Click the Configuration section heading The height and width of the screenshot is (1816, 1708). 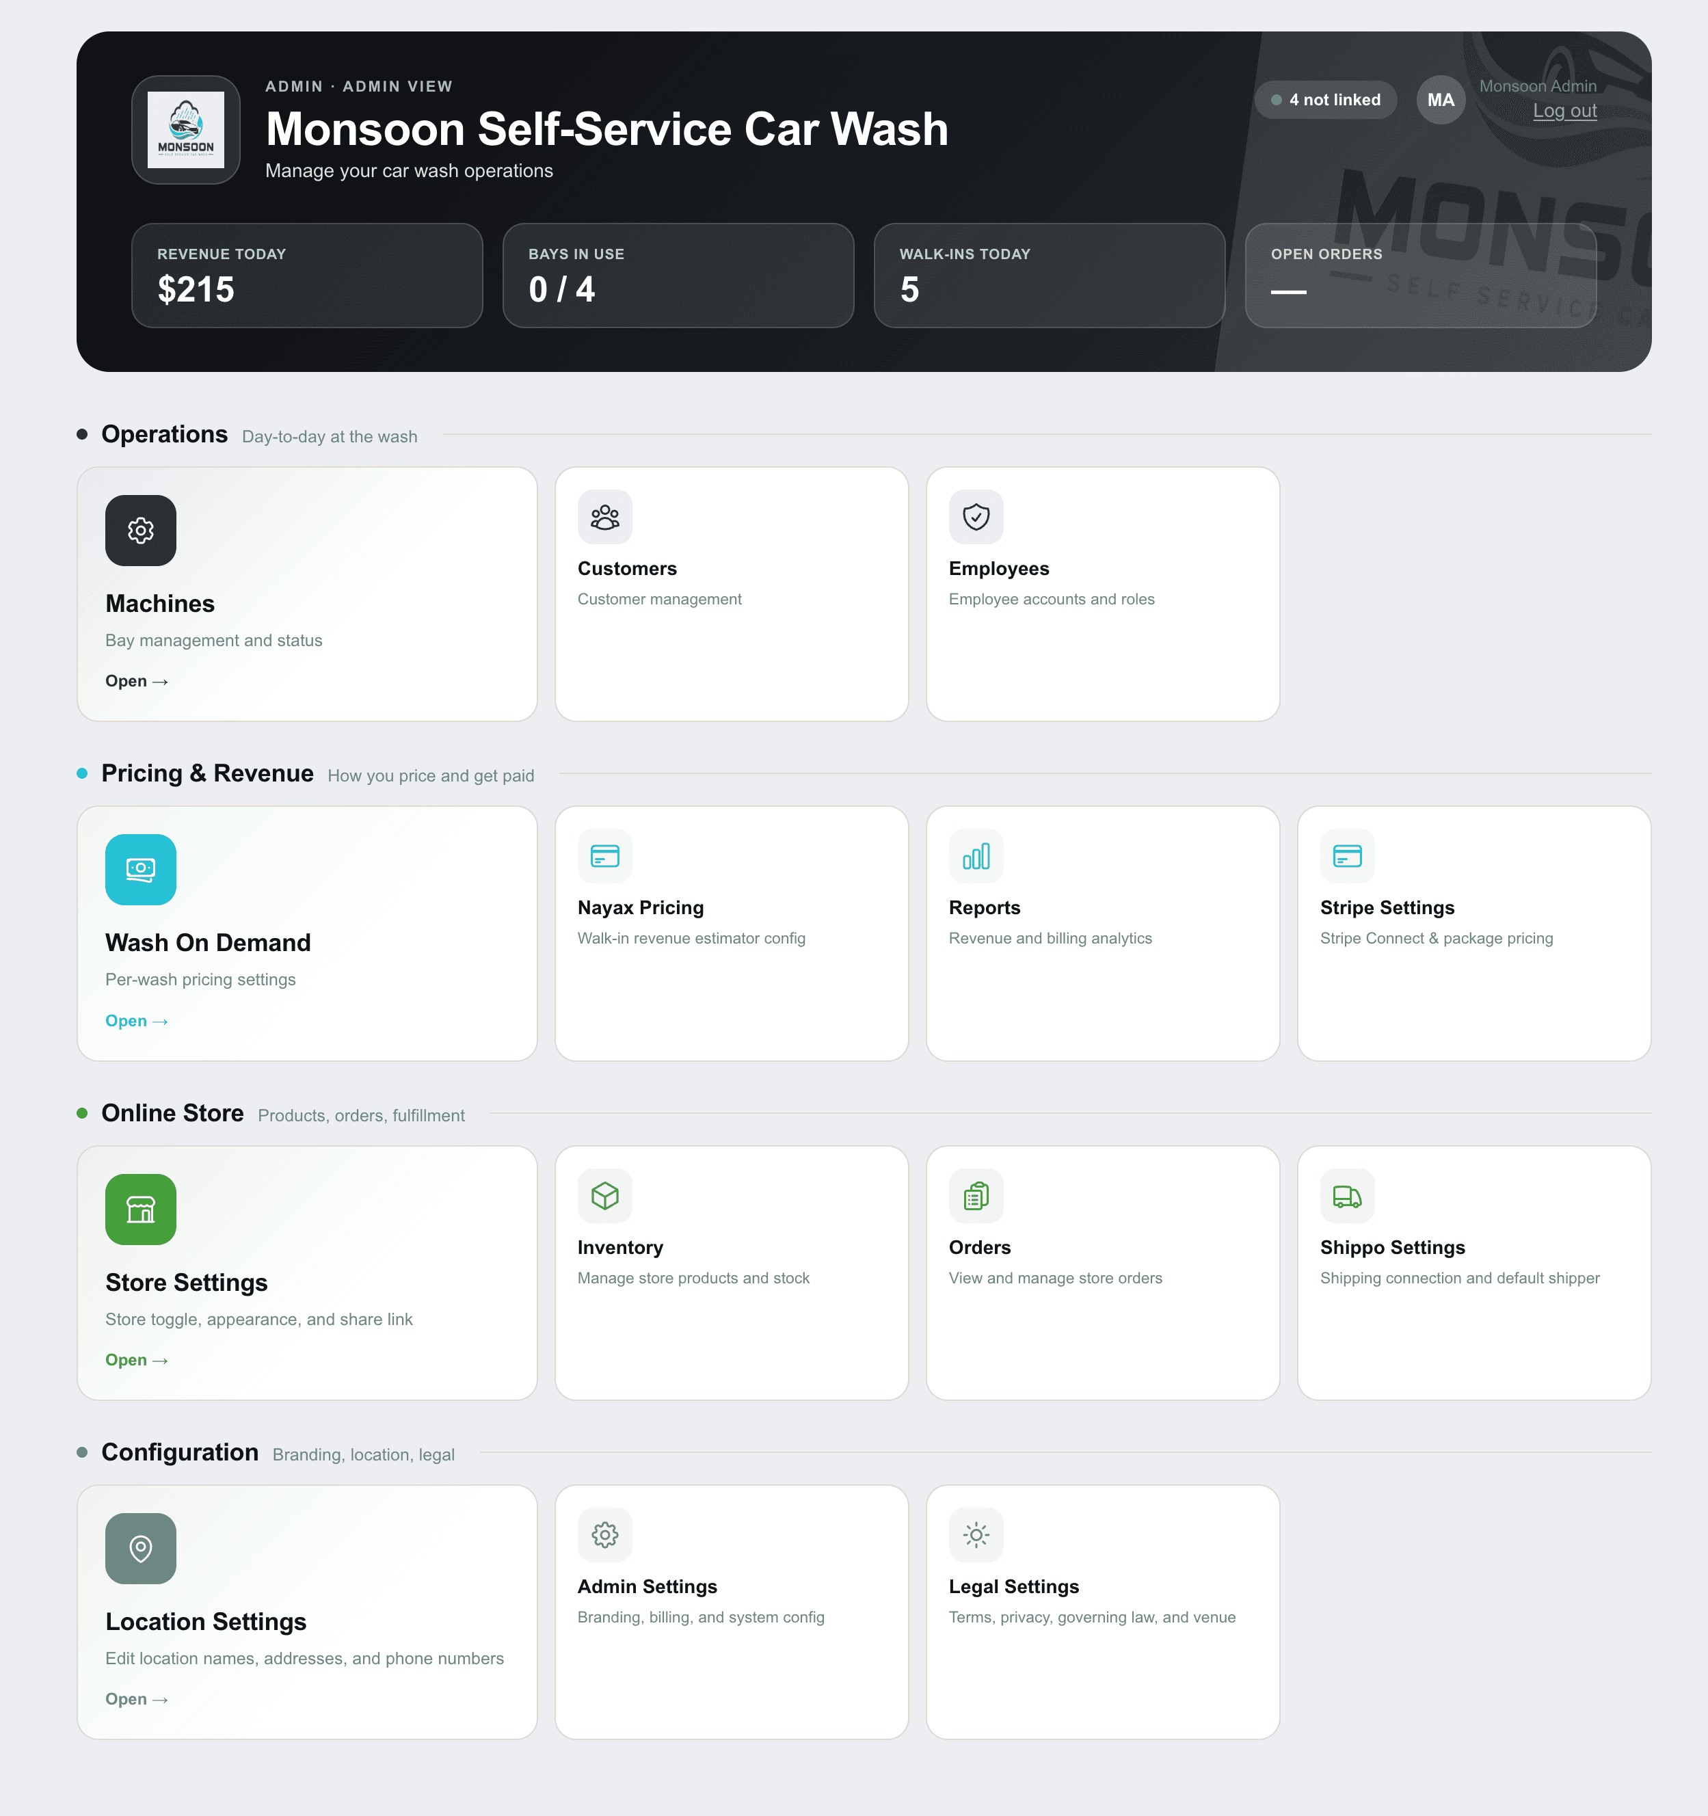(x=180, y=1452)
